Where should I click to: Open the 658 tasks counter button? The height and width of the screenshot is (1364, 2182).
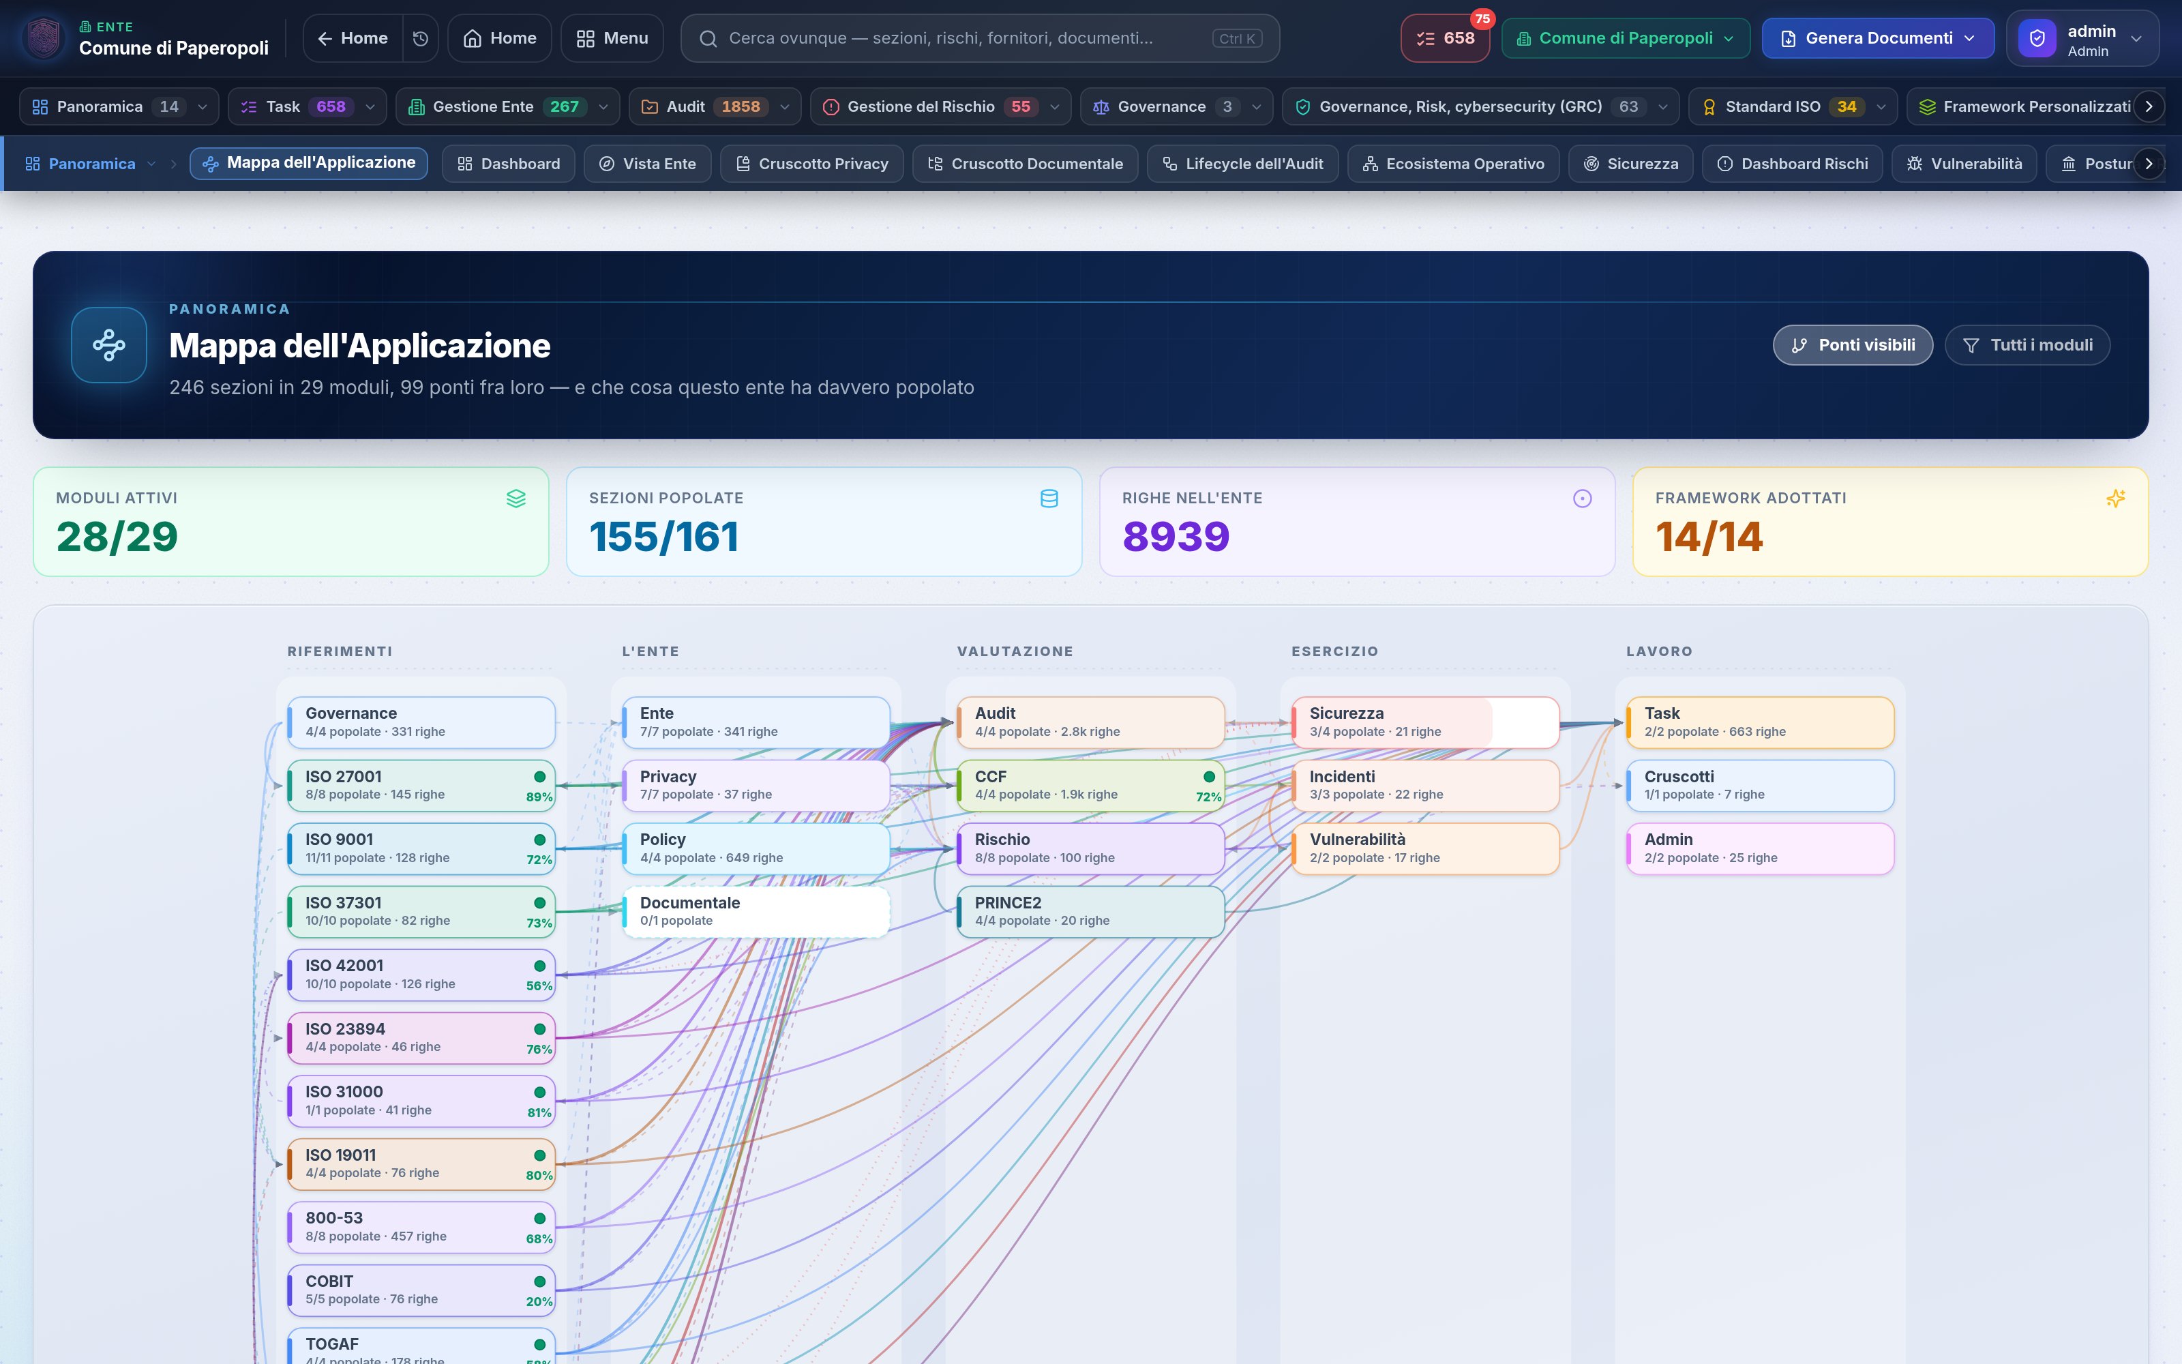(x=1444, y=38)
